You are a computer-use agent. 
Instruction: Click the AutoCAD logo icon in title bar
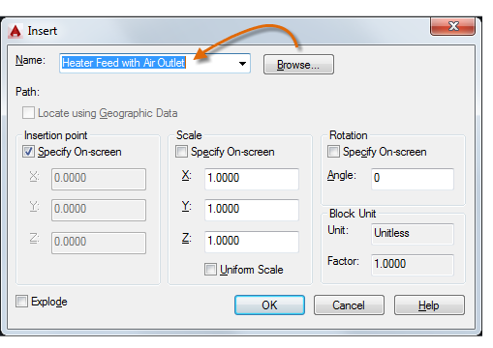(15, 31)
